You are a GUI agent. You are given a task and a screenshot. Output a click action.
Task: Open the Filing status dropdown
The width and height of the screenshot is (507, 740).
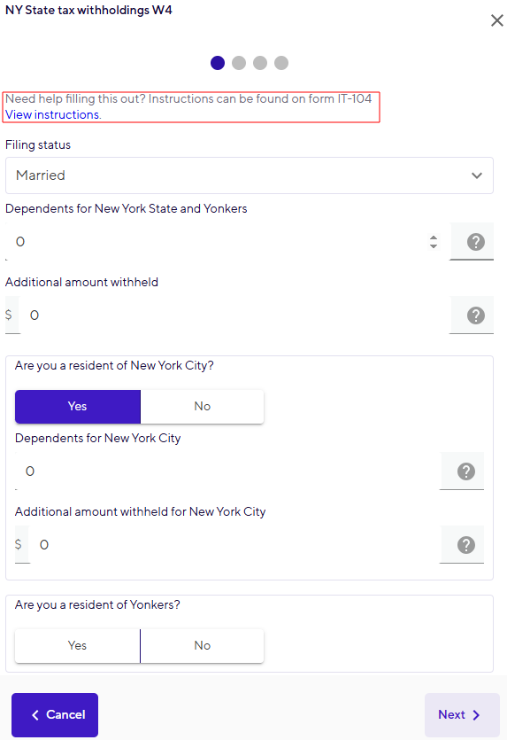[x=250, y=175]
